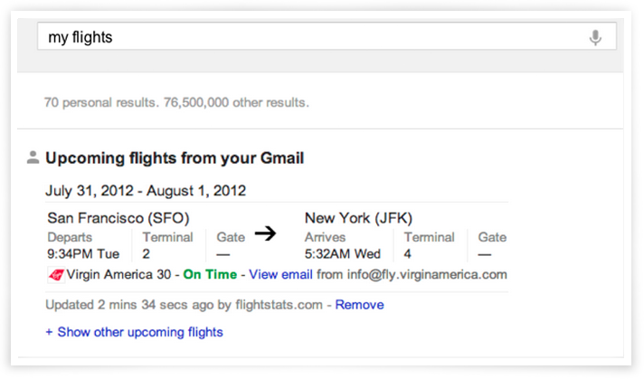The width and height of the screenshot is (644, 379).
Task: Click the July 31, 2012 date range
Action: click(146, 190)
